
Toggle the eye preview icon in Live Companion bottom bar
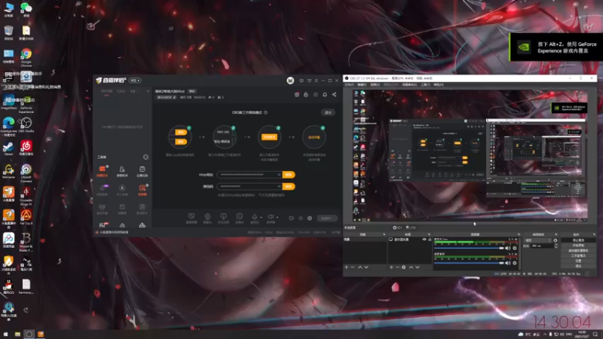click(x=301, y=218)
